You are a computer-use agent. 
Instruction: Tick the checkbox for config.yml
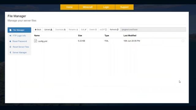pyautogui.click(x=183, y=41)
